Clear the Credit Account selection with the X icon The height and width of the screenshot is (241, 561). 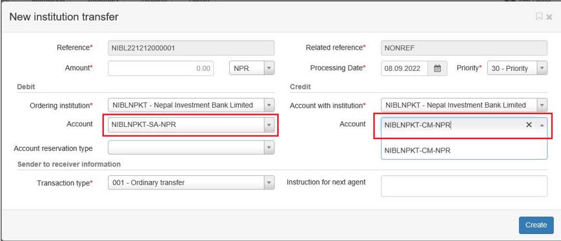click(529, 124)
